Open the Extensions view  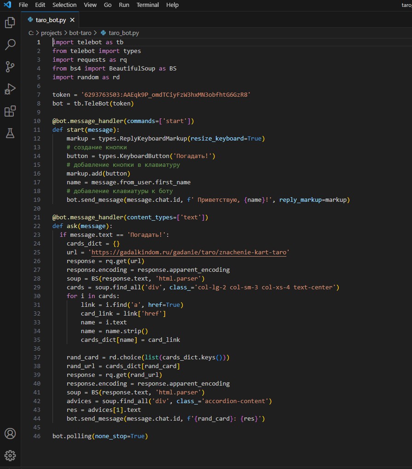tap(10, 111)
